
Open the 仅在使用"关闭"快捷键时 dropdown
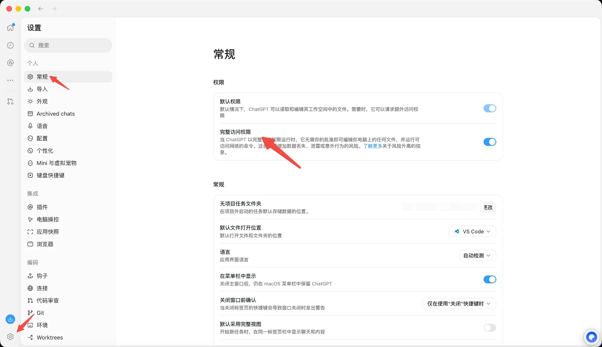pos(459,304)
